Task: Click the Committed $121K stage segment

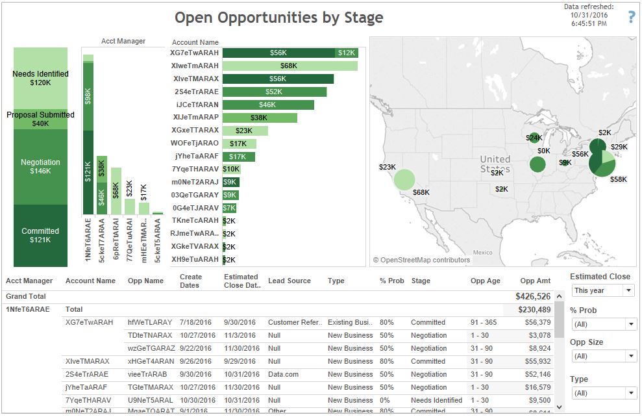Action: pos(40,235)
